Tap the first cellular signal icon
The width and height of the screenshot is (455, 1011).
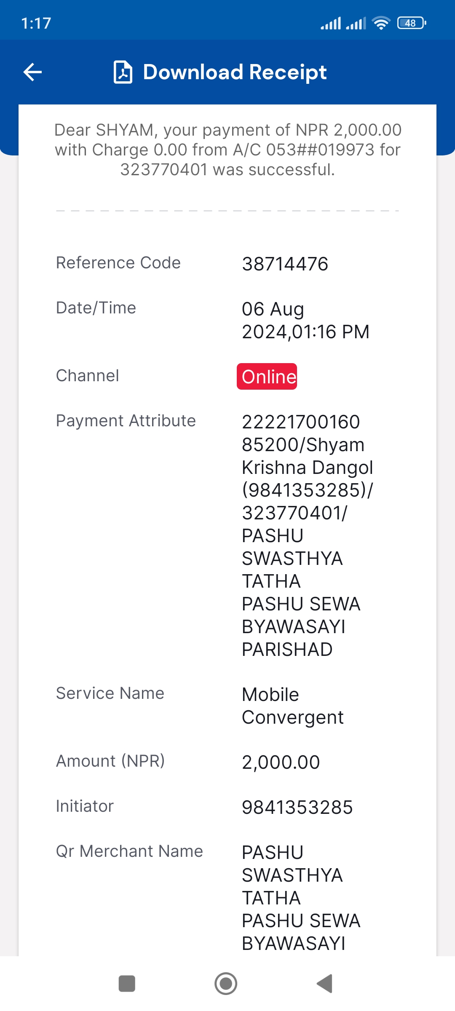[x=331, y=23]
